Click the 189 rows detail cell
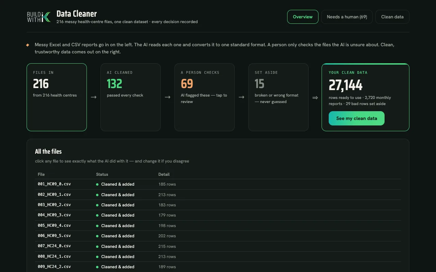The image size is (436, 272). (x=167, y=267)
